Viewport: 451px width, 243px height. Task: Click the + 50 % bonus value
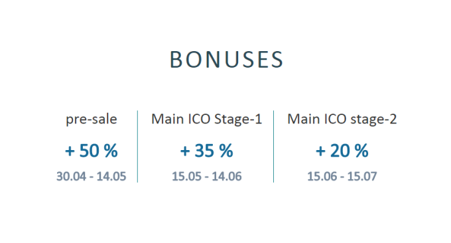click(92, 151)
